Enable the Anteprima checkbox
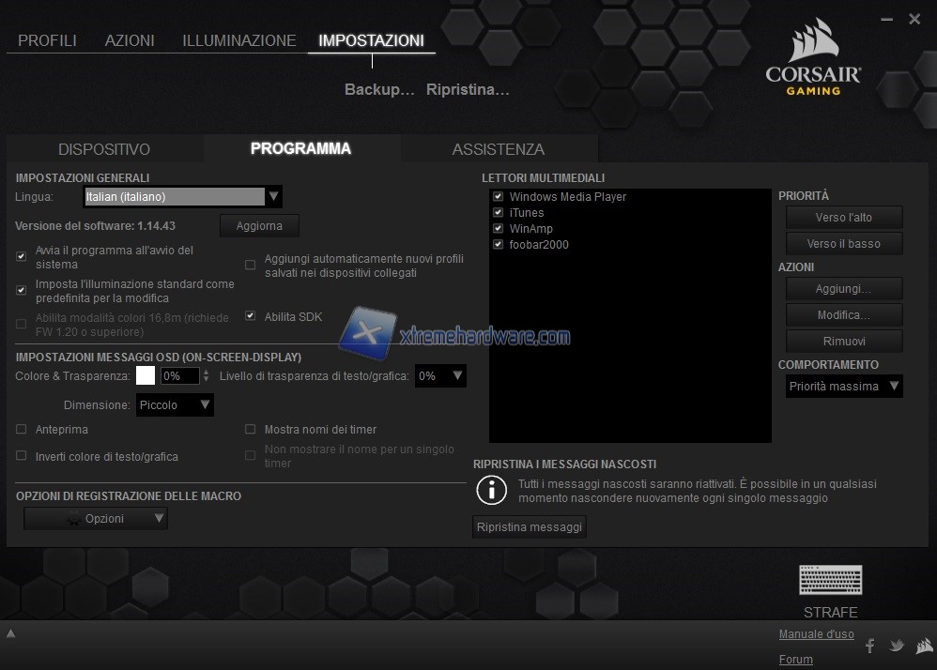This screenshot has height=670, width=937. click(22, 430)
